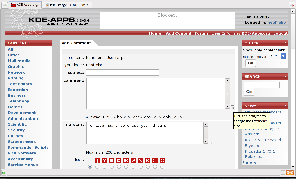Image resolution: width=296 pixels, height=179 pixels.
Task: Go to Home in navigation bar
Action: tap(155, 33)
